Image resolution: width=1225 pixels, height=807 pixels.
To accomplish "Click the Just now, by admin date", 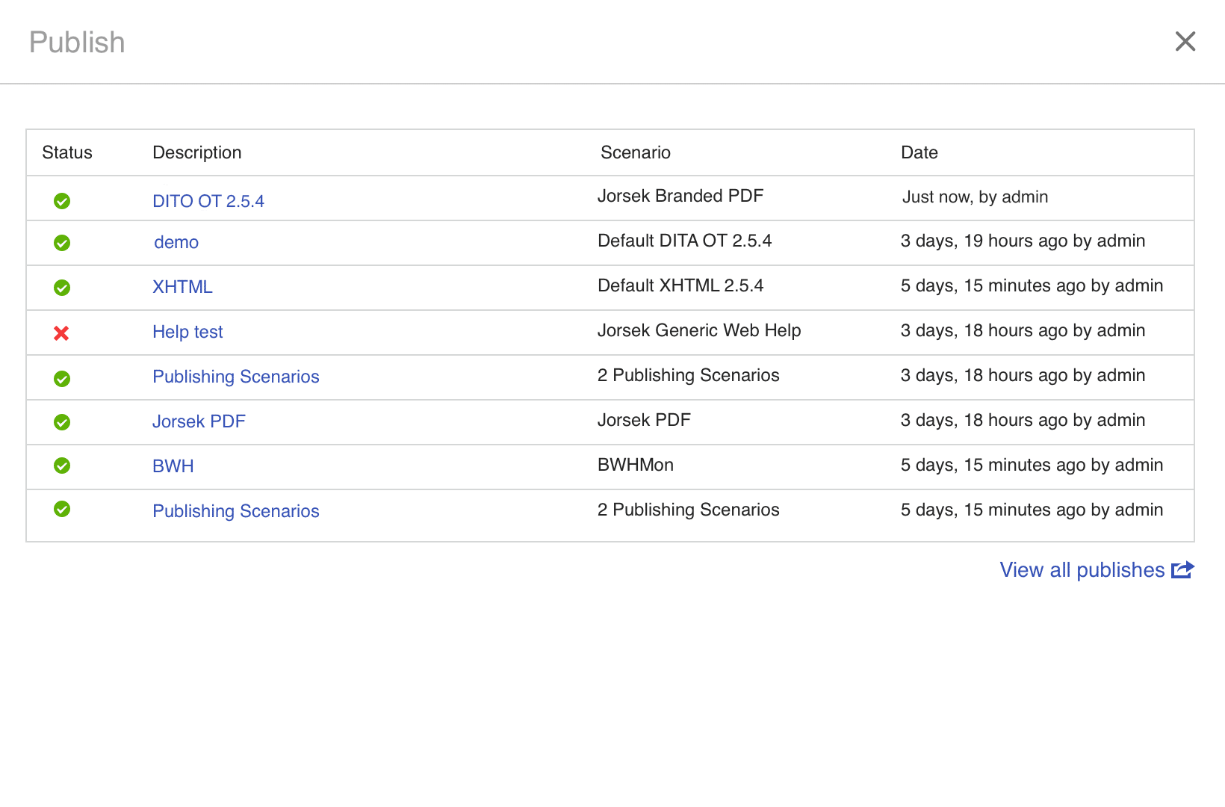I will pos(975,197).
